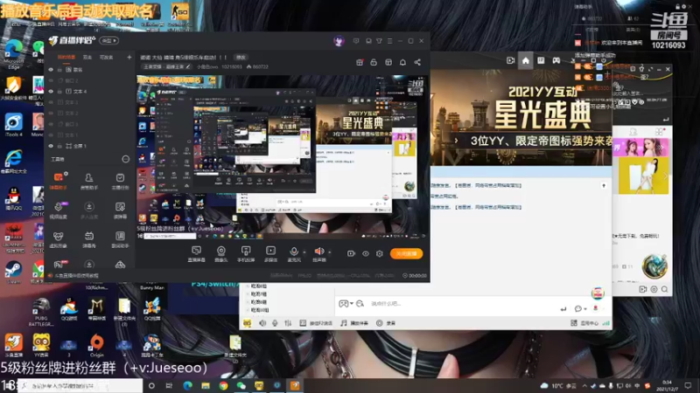
Task: Add a 多媒体 media source
Action: (270, 253)
